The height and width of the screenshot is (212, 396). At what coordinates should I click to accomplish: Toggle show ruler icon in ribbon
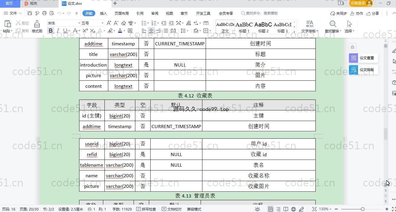click(x=206, y=23)
